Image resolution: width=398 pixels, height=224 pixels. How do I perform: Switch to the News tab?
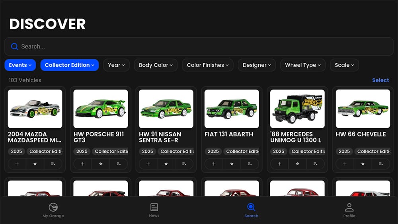click(x=154, y=210)
